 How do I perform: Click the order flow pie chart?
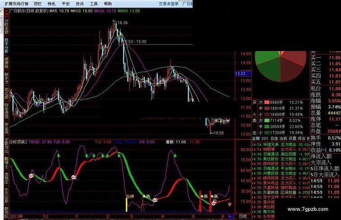tap(281, 66)
